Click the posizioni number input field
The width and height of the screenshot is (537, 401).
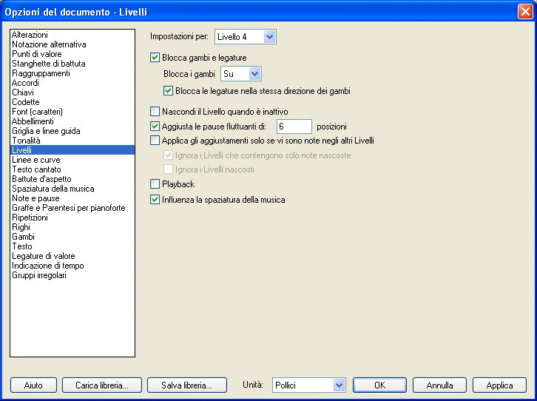pos(294,127)
